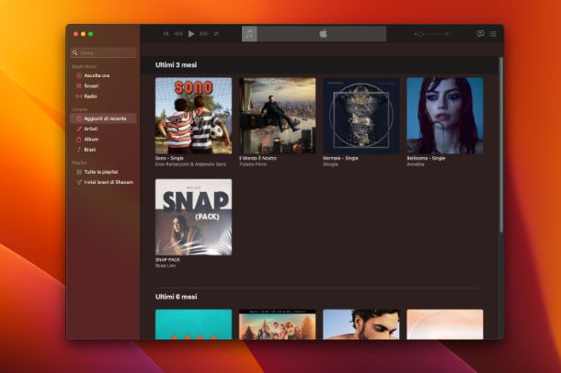Open artist Annalisa link
Image resolution: width=561 pixels, height=373 pixels.
point(416,164)
